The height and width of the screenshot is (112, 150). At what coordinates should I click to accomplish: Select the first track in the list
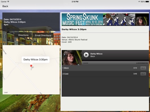pyautogui.click(x=105, y=68)
